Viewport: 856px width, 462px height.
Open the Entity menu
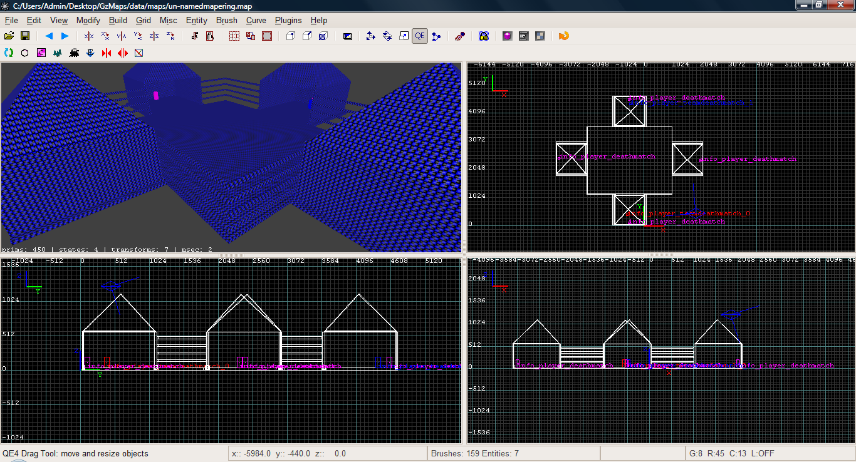tap(197, 20)
